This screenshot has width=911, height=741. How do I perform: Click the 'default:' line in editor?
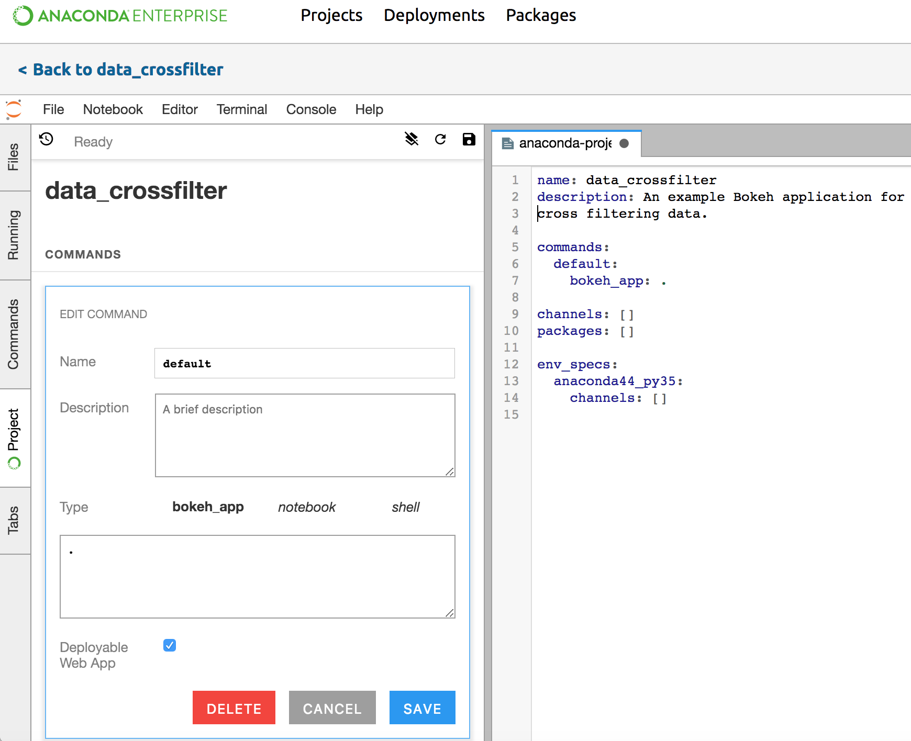586,264
